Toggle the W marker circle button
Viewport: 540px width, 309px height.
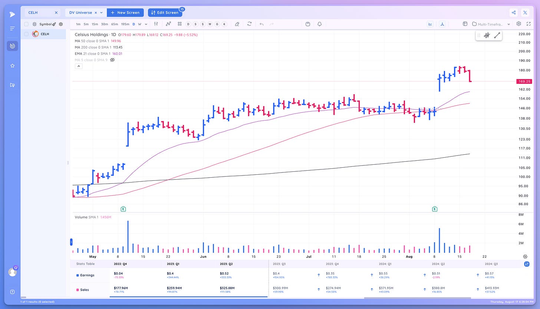(210, 24)
